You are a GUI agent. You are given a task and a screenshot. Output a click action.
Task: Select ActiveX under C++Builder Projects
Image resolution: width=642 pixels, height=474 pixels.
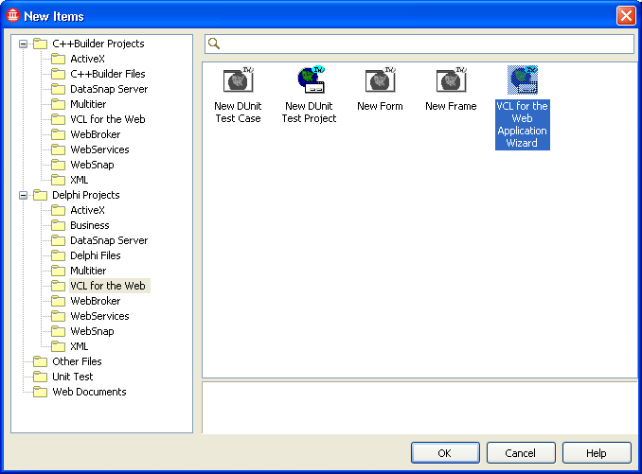(x=88, y=59)
